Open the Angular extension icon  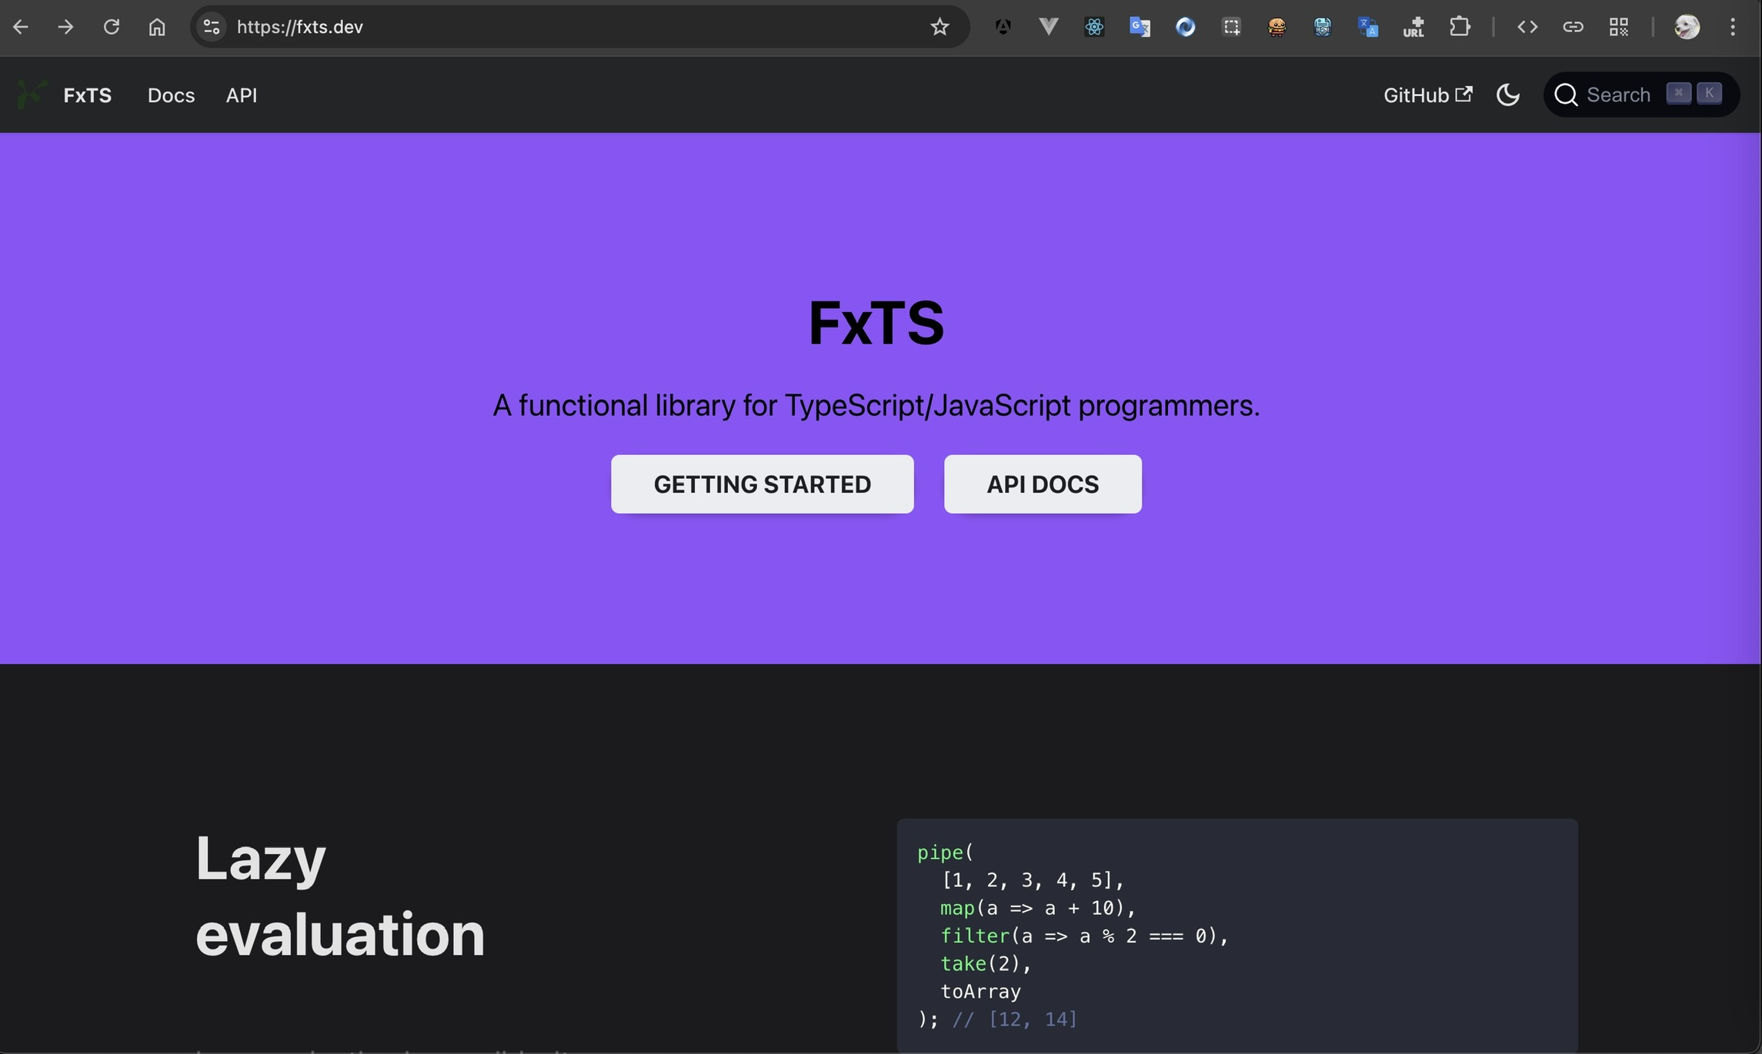coord(1003,27)
